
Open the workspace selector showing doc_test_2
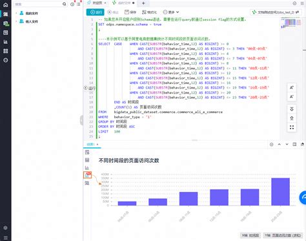tap(276, 12)
